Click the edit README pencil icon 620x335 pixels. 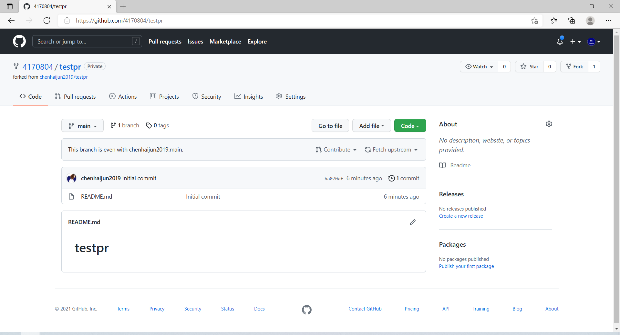pos(413,222)
